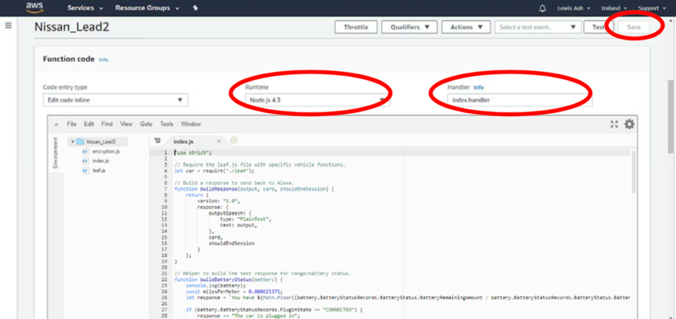Open the Actions dropdown
The image size is (676, 319).
466,27
